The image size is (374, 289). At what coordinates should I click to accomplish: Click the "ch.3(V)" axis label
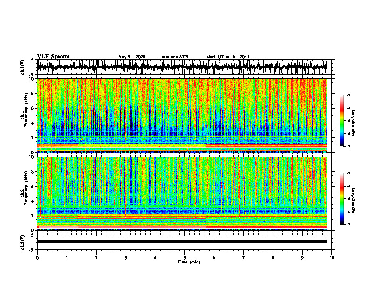click(23, 242)
